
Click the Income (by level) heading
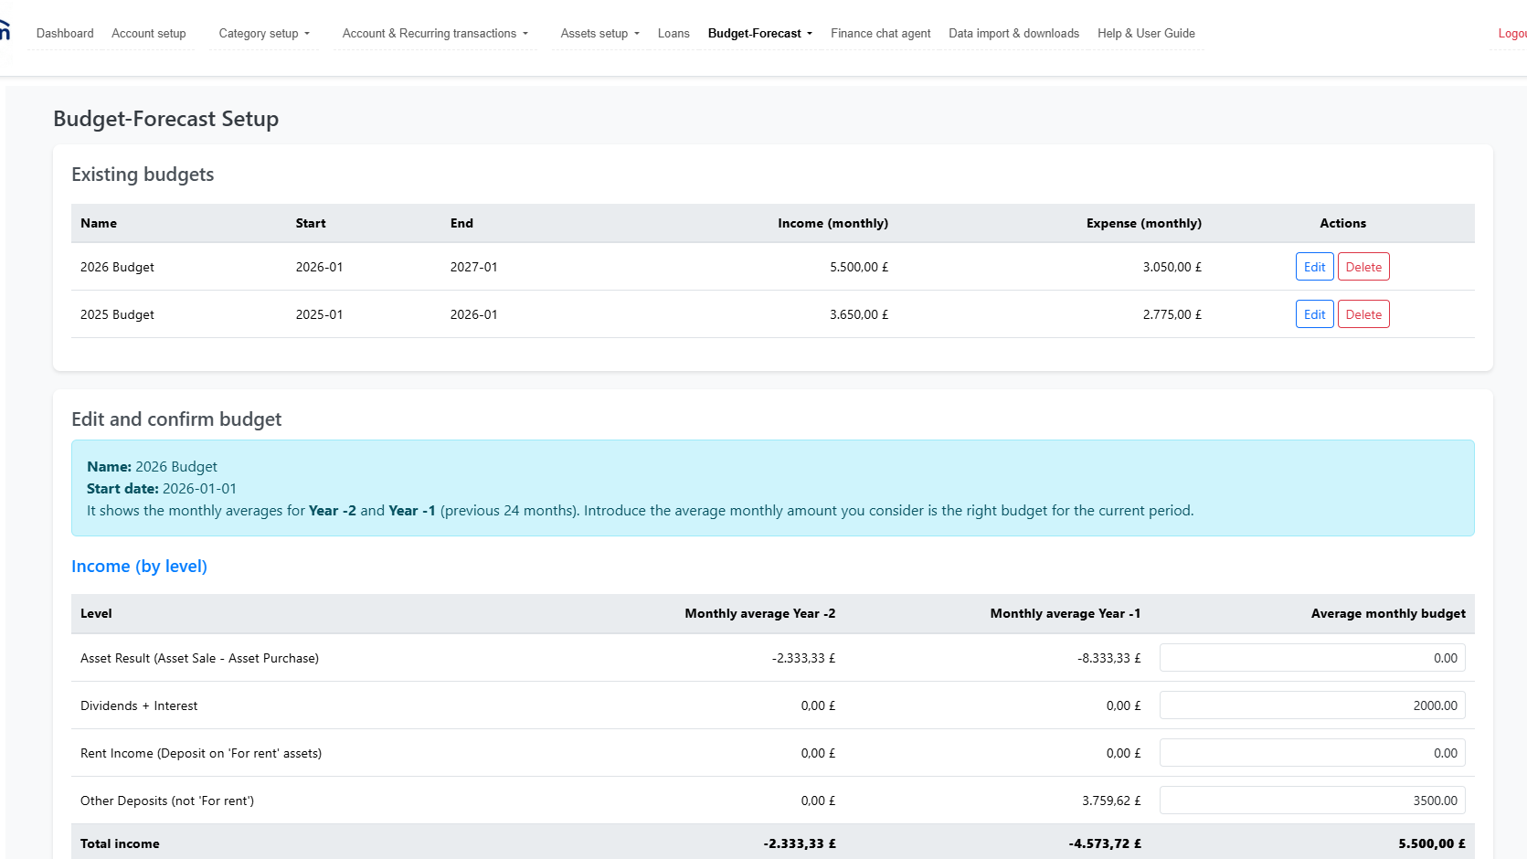(x=139, y=567)
